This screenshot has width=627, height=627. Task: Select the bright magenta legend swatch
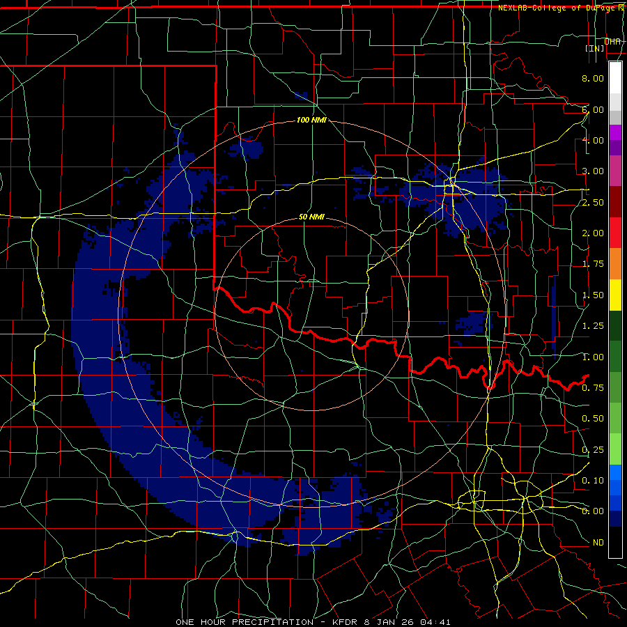(615, 132)
